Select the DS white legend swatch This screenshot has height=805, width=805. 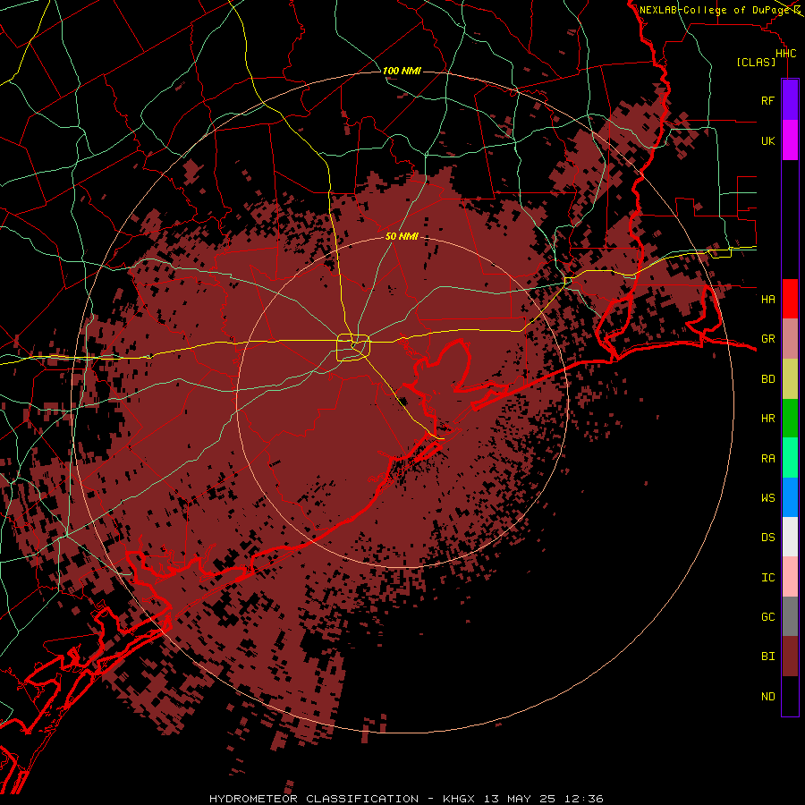click(790, 537)
